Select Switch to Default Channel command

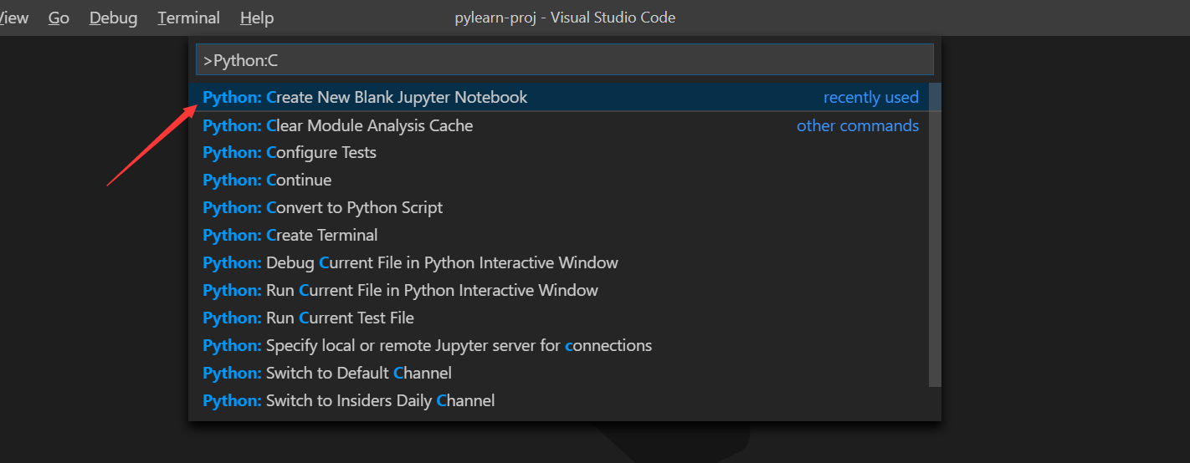[x=326, y=374]
